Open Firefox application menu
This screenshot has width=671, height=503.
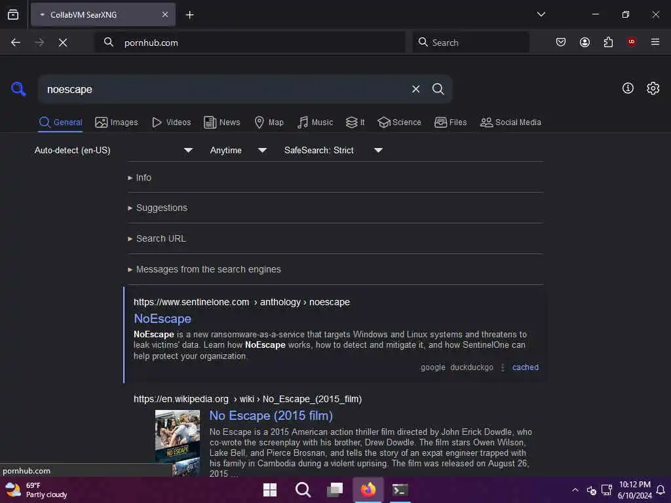click(x=655, y=42)
